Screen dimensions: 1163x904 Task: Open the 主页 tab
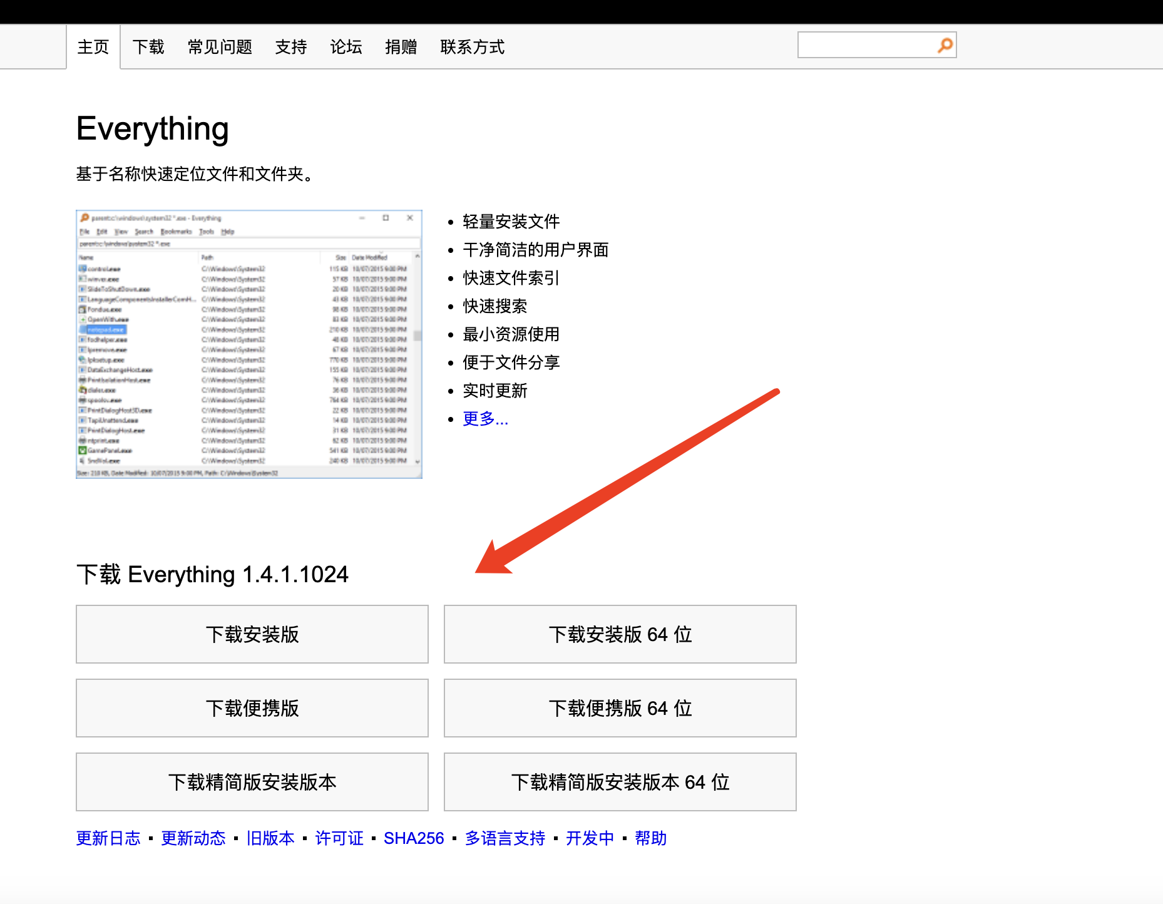(93, 47)
